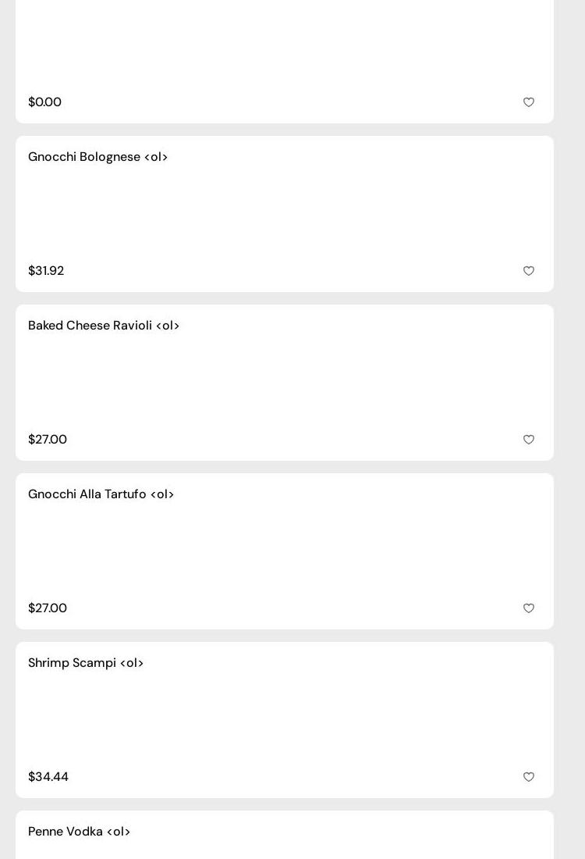Select the Baked Cheese Ravioli title text
Screen dimensions: 585x859
click(x=104, y=326)
